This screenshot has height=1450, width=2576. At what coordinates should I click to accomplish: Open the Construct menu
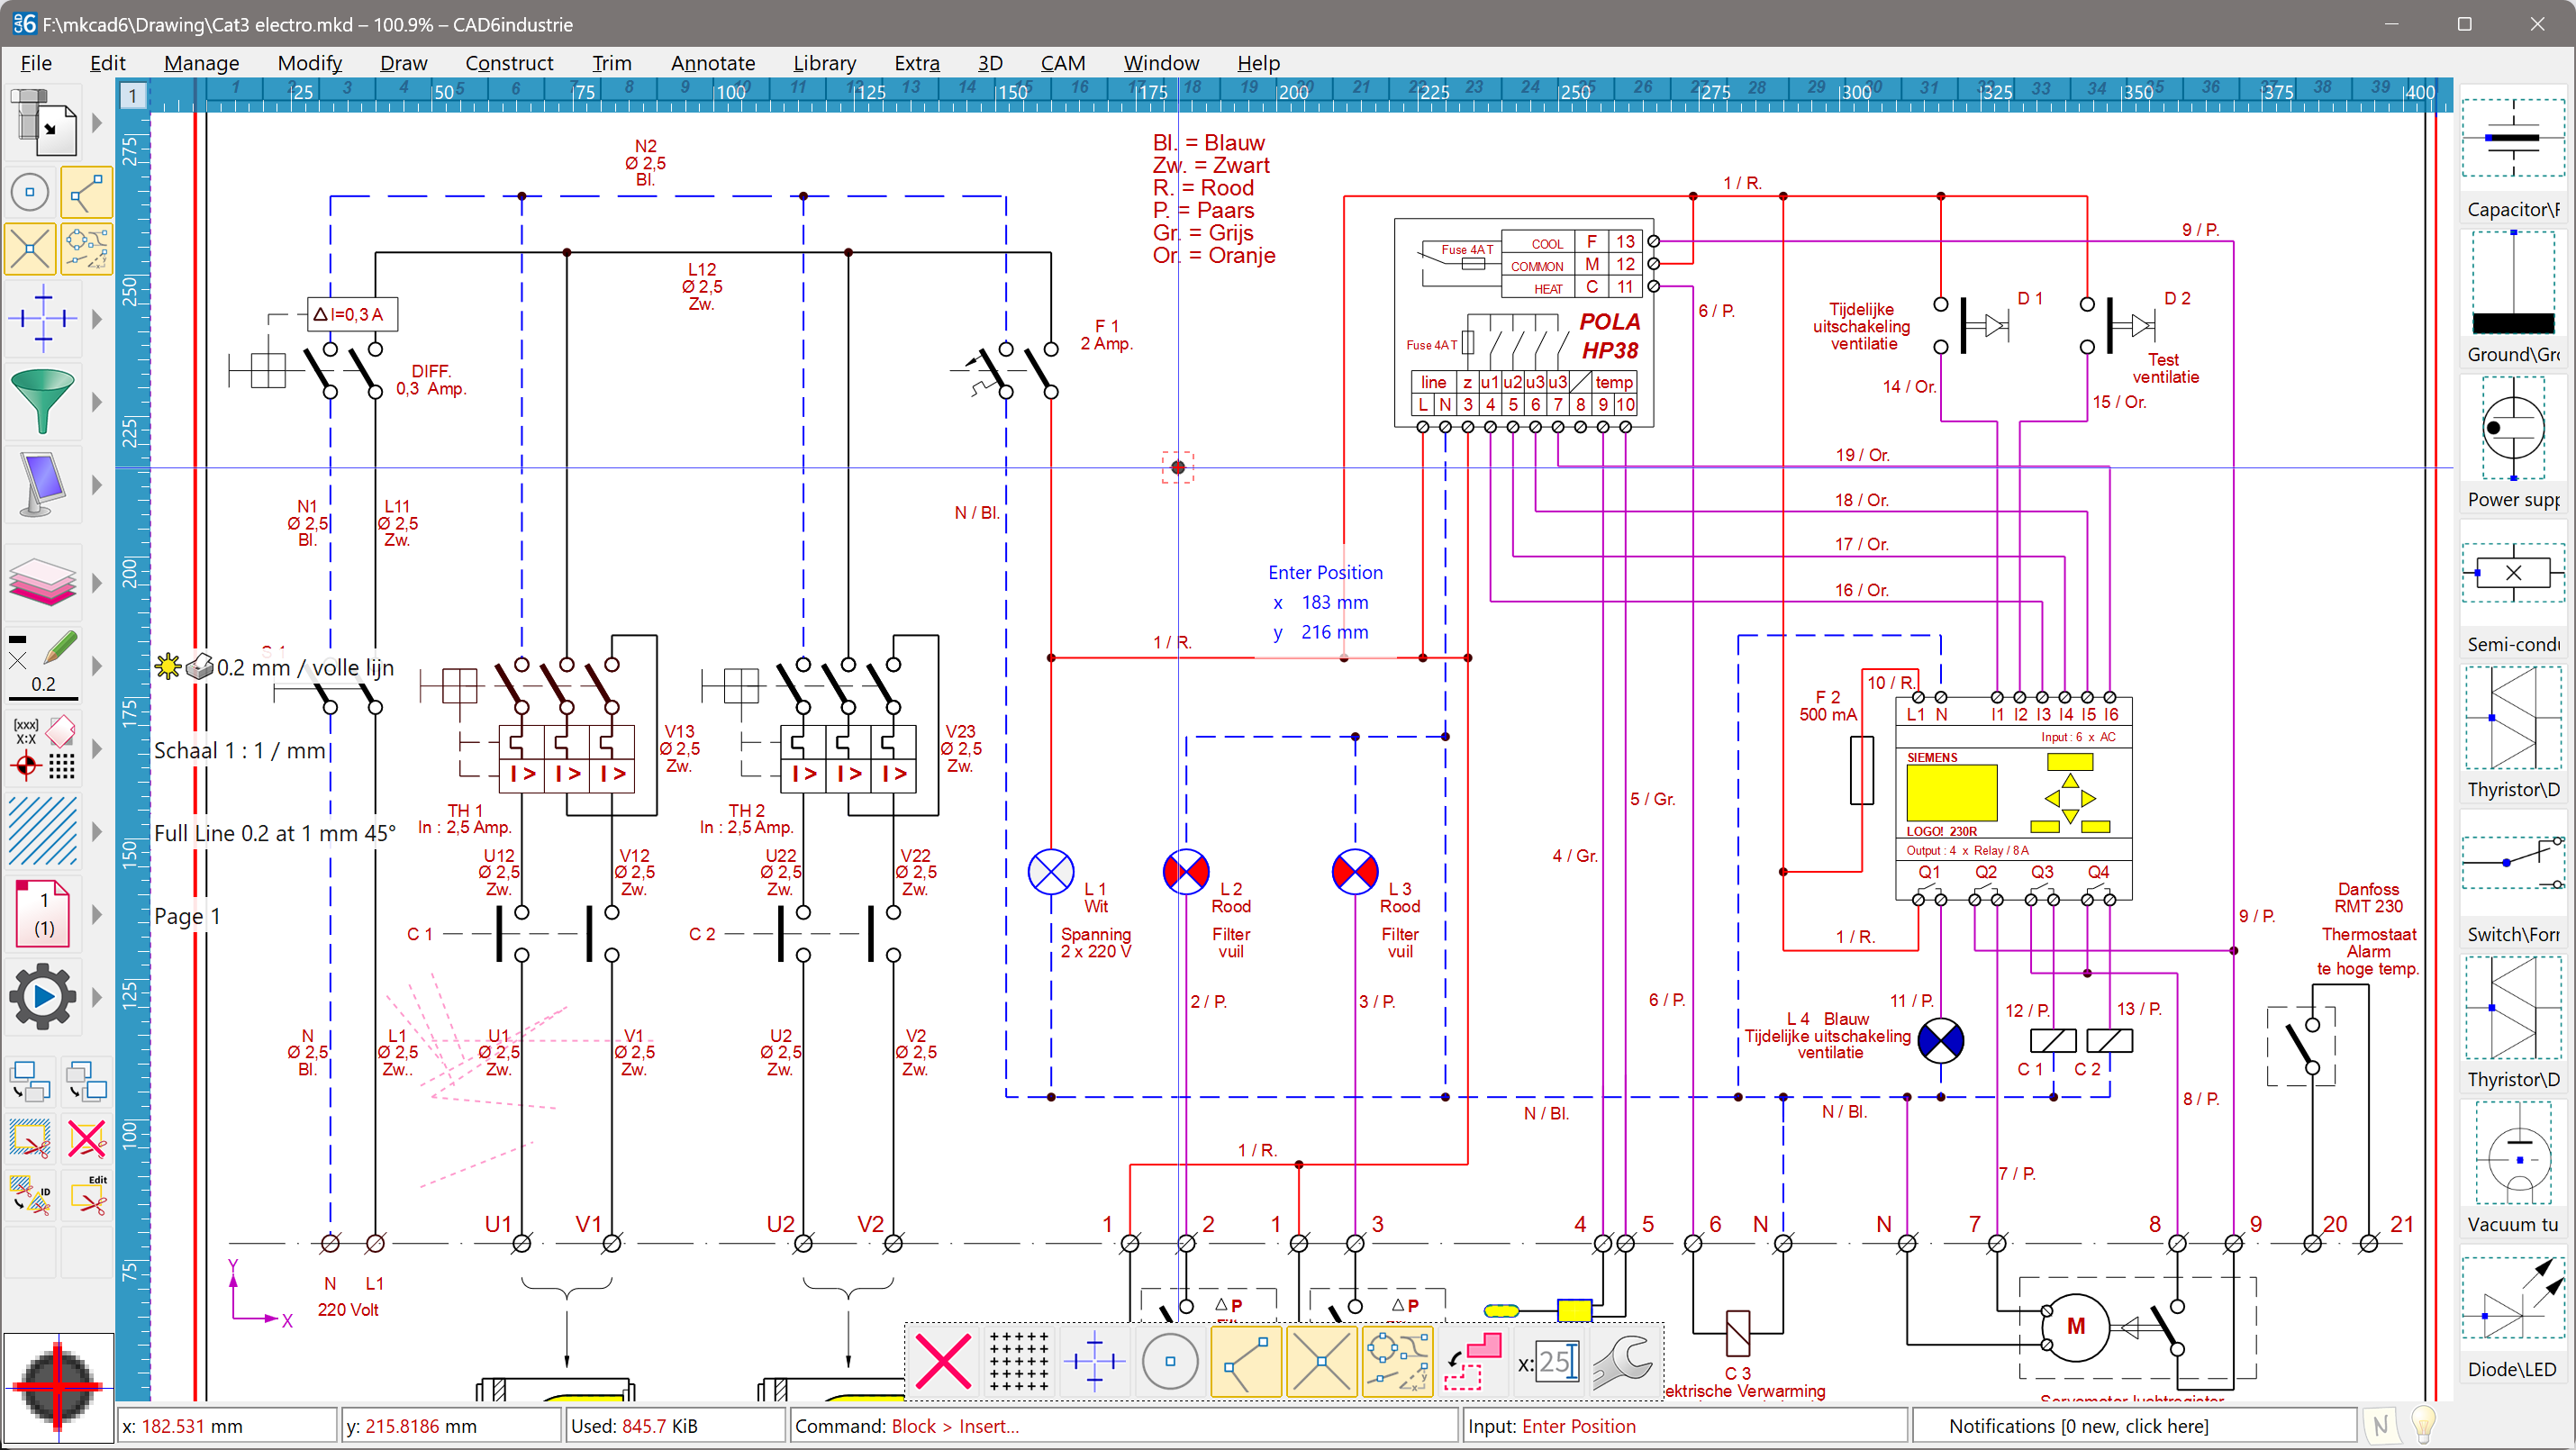[x=510, y=62]
